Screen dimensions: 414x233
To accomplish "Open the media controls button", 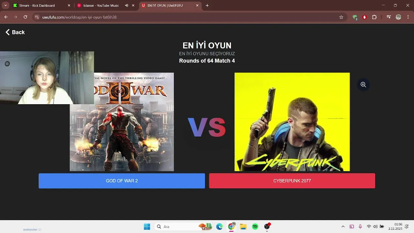I will (389, 17).
